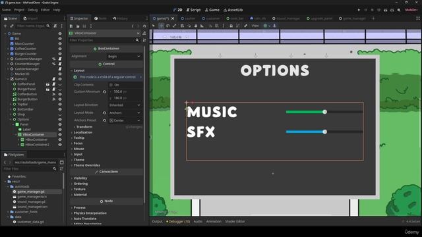Show the hidden Shop node
422x237 pixels.
pyautogui.click(x=60, y=115)
